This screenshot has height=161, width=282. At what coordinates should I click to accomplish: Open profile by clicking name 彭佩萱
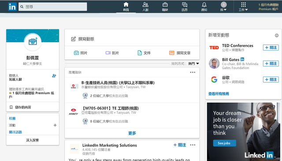coord(33,58)
